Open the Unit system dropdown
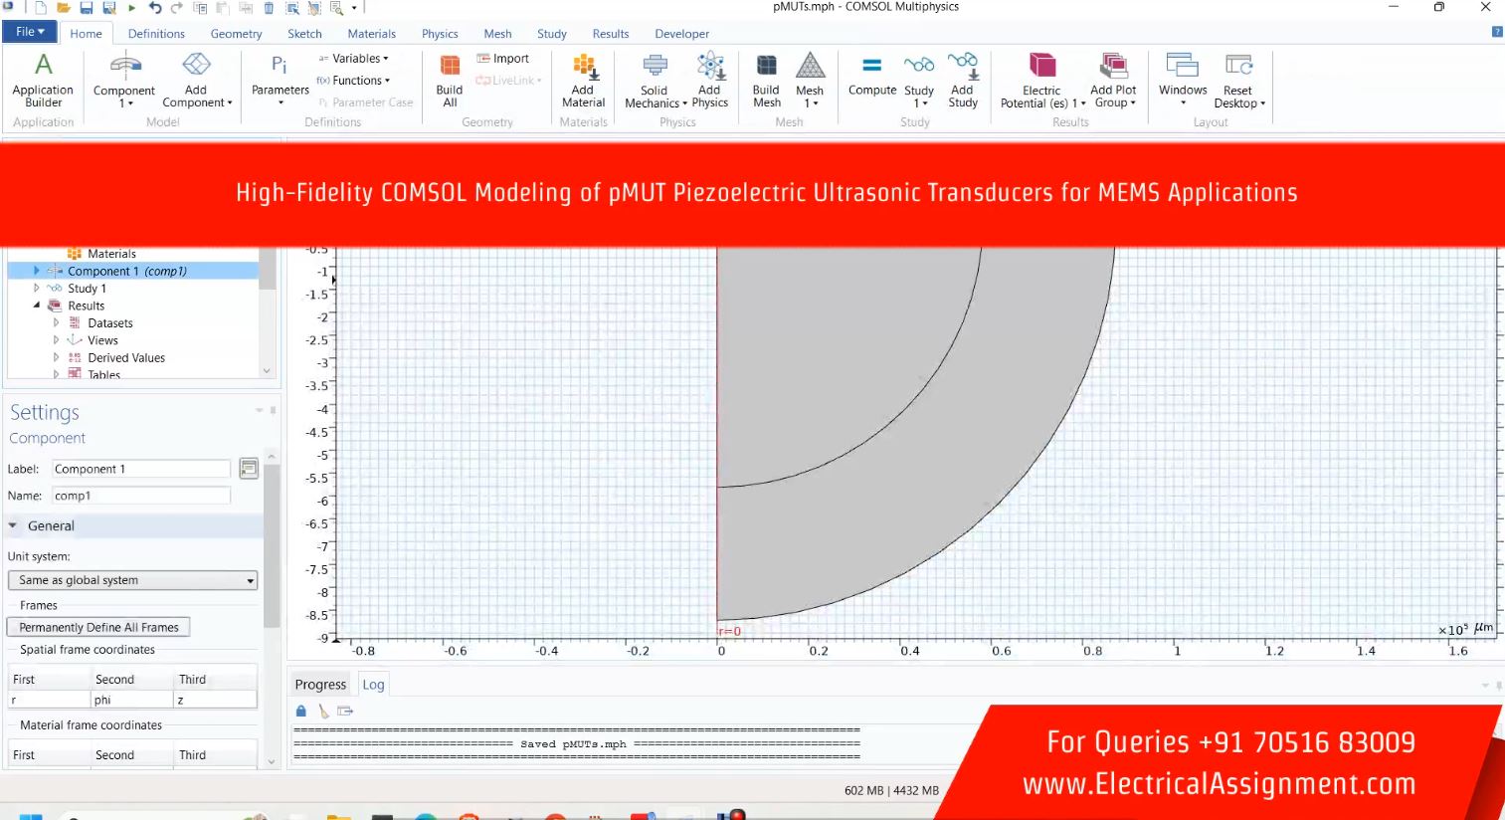This screenshot has height=820, width=1505. (x=132, y=580)
